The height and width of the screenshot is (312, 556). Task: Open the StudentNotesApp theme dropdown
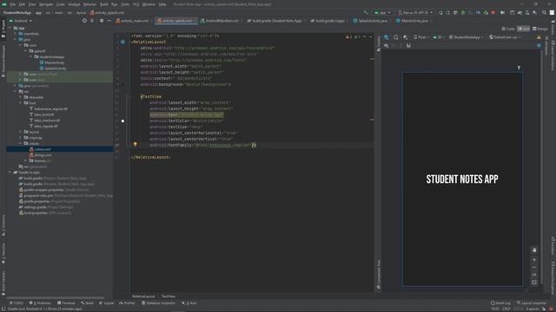click(467, 37)
